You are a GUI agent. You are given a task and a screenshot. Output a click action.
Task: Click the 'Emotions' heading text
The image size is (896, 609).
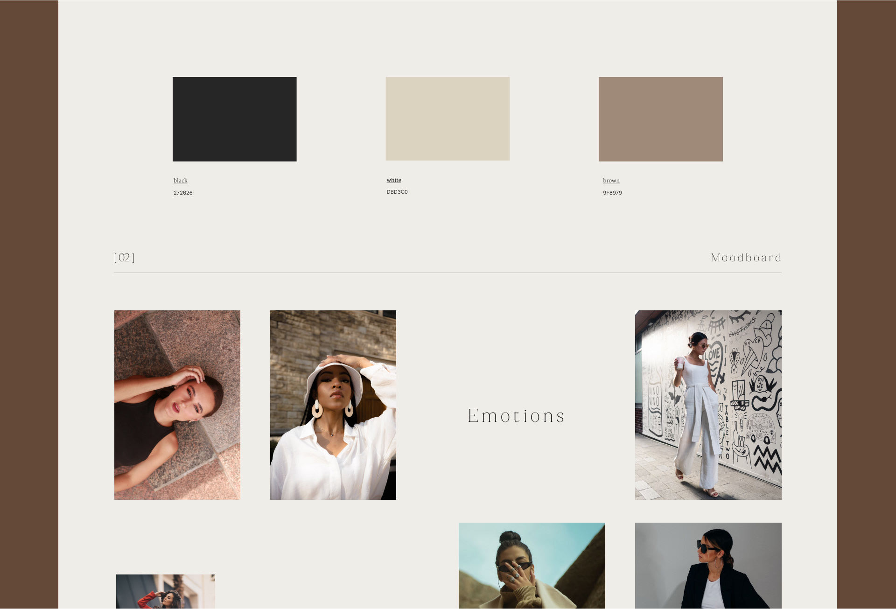[x=516, y=416]
